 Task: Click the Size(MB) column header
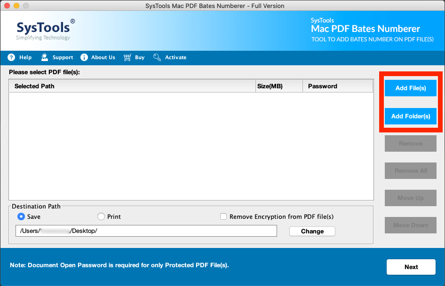click(279, 86)
